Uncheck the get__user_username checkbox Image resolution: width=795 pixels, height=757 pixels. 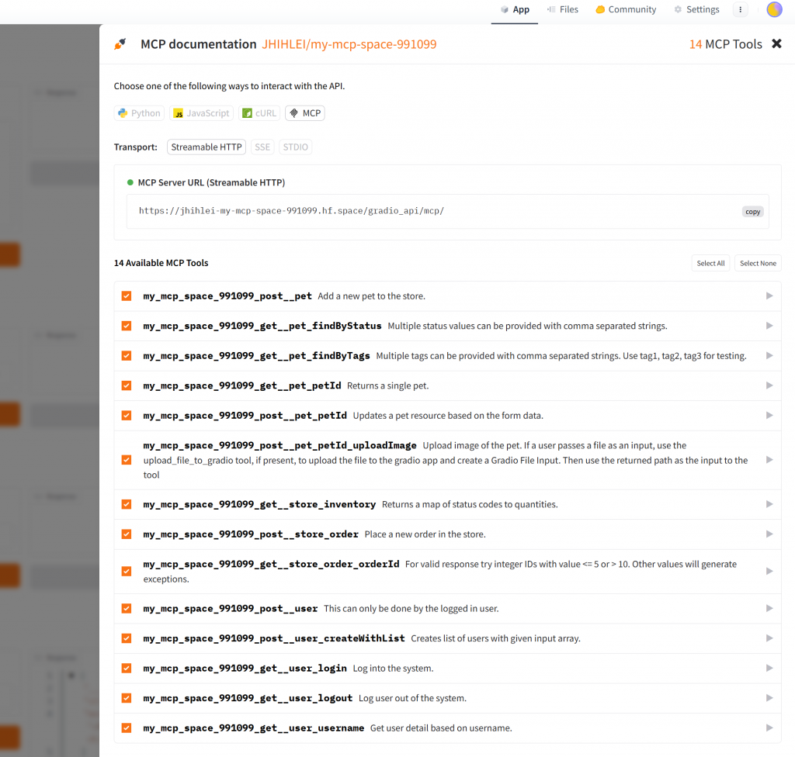127,728
